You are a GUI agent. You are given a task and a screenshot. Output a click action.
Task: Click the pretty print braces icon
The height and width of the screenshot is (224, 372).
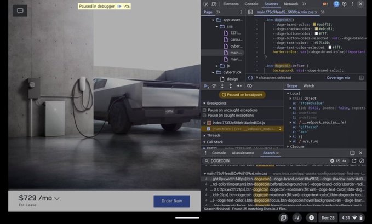pyautogui.click(x=250, y=78)
